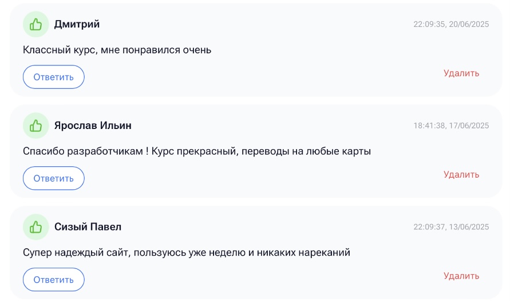Click thumbs-up icon beside Ярослав Ильин
The image size is (510, 301).
[x=36, y=126]
